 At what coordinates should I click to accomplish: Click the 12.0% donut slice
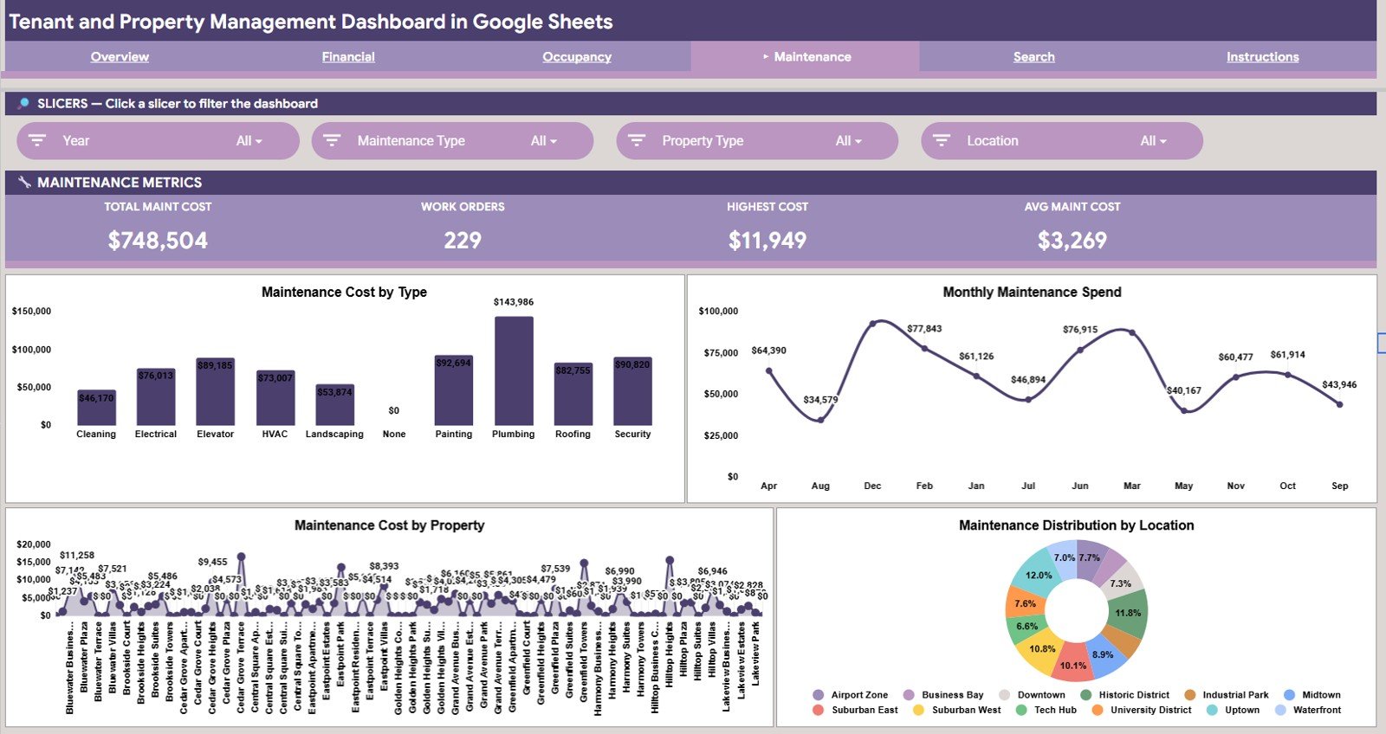coord(1039,575)
